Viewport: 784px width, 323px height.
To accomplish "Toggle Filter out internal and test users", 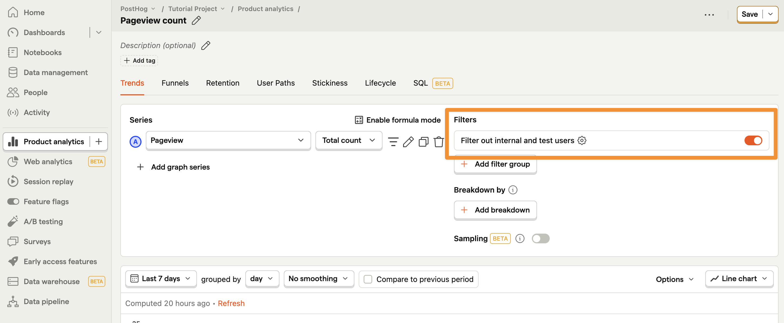I will click(x=753, y=140).
